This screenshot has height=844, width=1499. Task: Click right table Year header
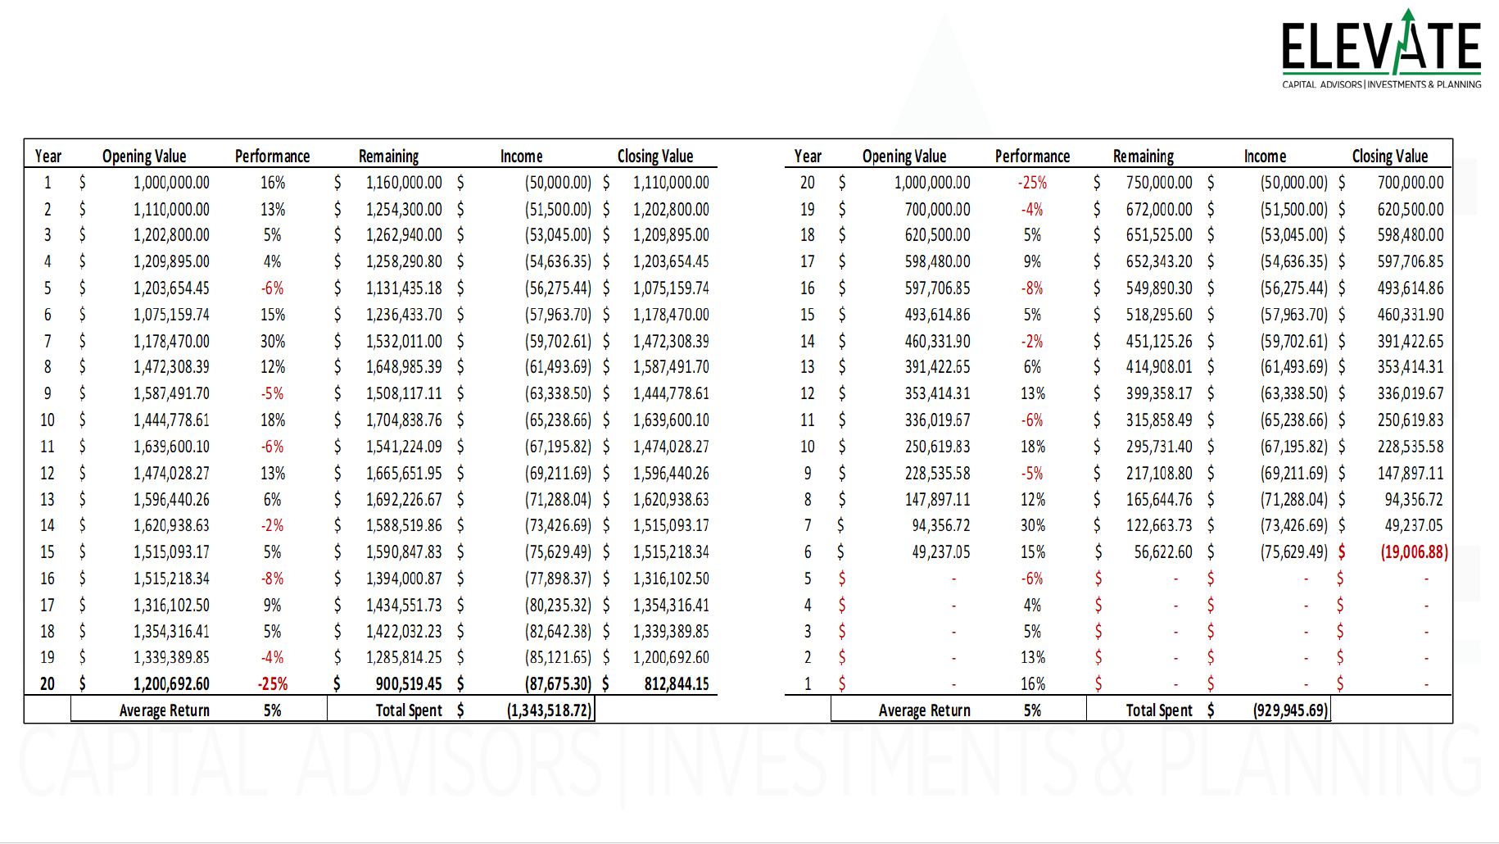tap(808, 156)
